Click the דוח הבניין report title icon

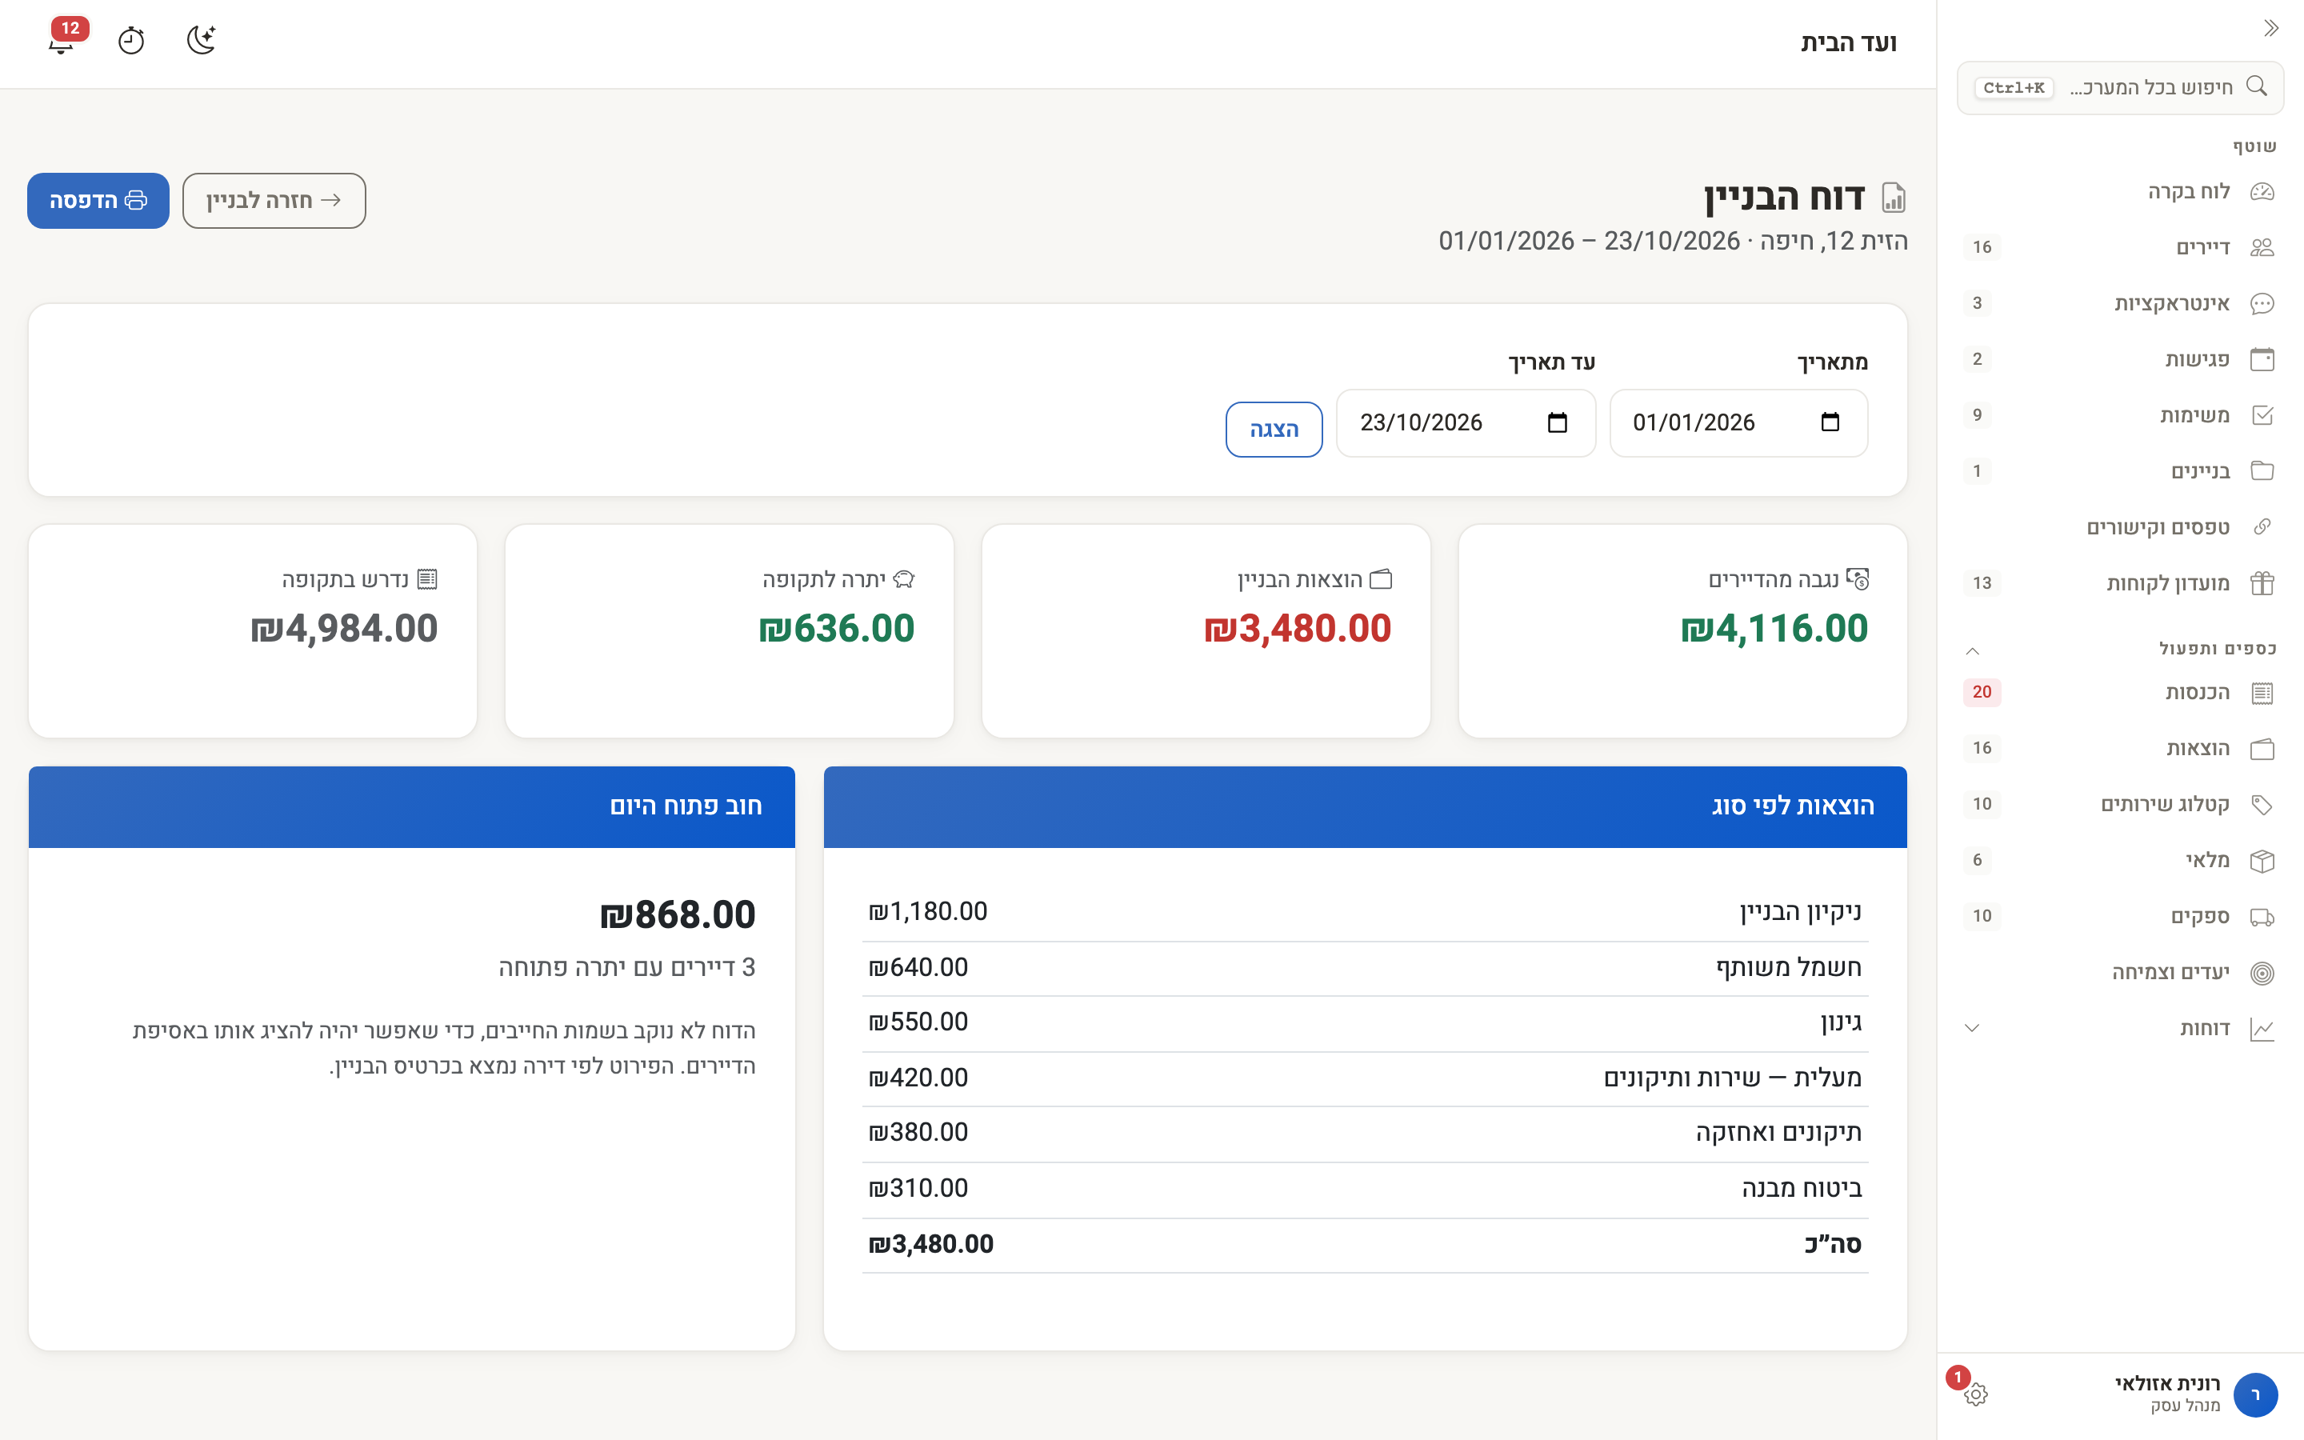pos(1893,197)
